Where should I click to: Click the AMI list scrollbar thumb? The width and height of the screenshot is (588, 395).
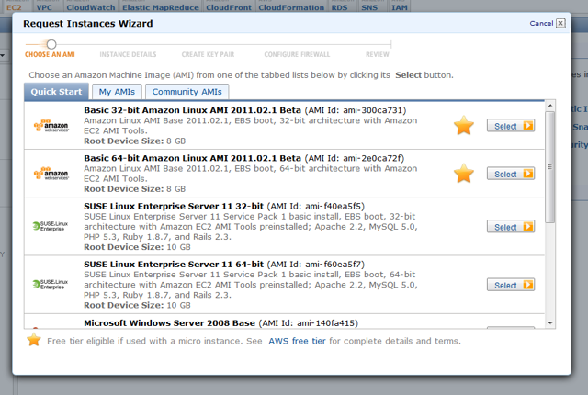pyautogui.click(x=550, y=167)
